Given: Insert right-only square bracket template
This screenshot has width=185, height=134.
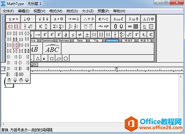Looking at the screenshot, I should (27, 57).
